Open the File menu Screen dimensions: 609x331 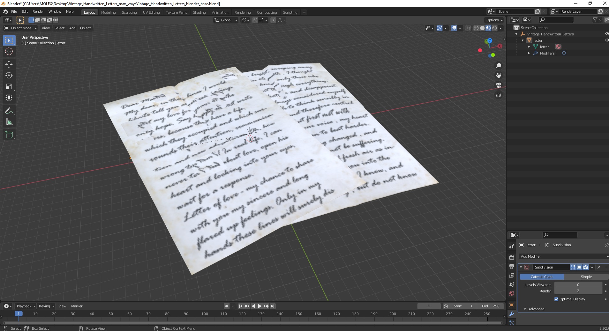click(x=14, y=11)
